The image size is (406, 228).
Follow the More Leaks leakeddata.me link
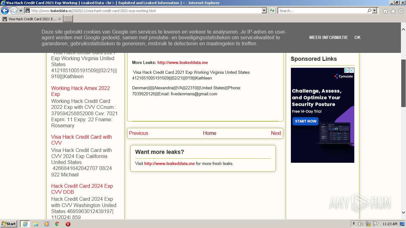click(x=182, y=63)
